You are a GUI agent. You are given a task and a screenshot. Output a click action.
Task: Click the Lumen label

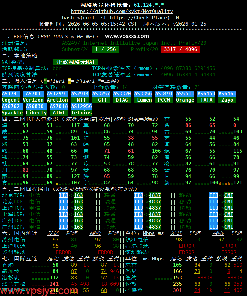(143, 100)
